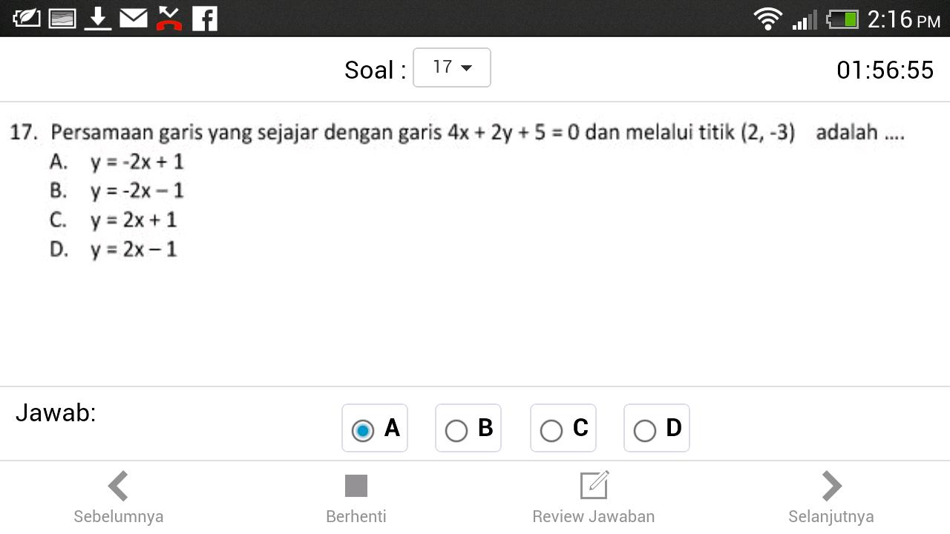Tap the Wi-Fi signal status icon
The height and width of the screenshot is (534, 950).
[x=767, y=18]
